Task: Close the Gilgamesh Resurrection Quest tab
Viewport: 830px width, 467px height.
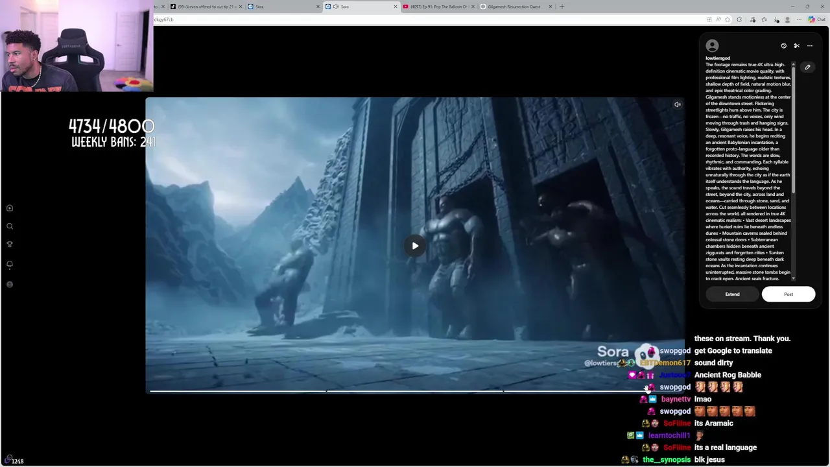Action: (550, 6)
